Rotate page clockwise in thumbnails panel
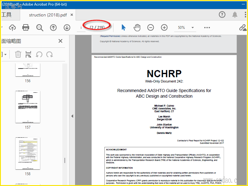Image resolution: width=248 pixels, height=186 pixels. (49, 55)
